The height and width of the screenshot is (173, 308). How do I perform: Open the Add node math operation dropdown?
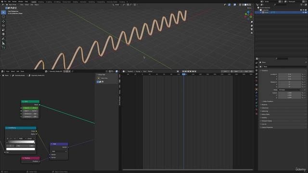pos(59,151)
